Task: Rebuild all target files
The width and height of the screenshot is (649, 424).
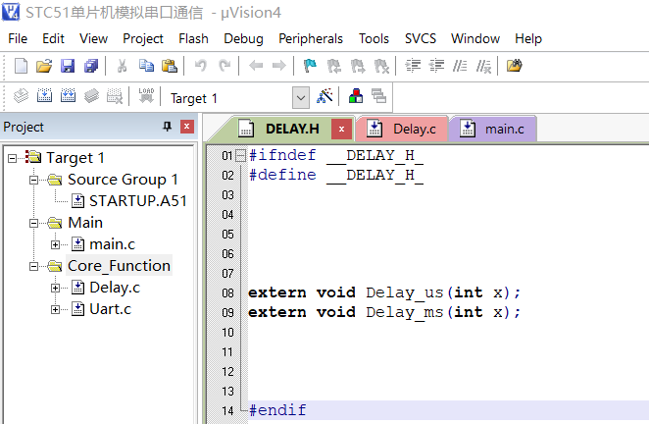Action: pos(68,96)
